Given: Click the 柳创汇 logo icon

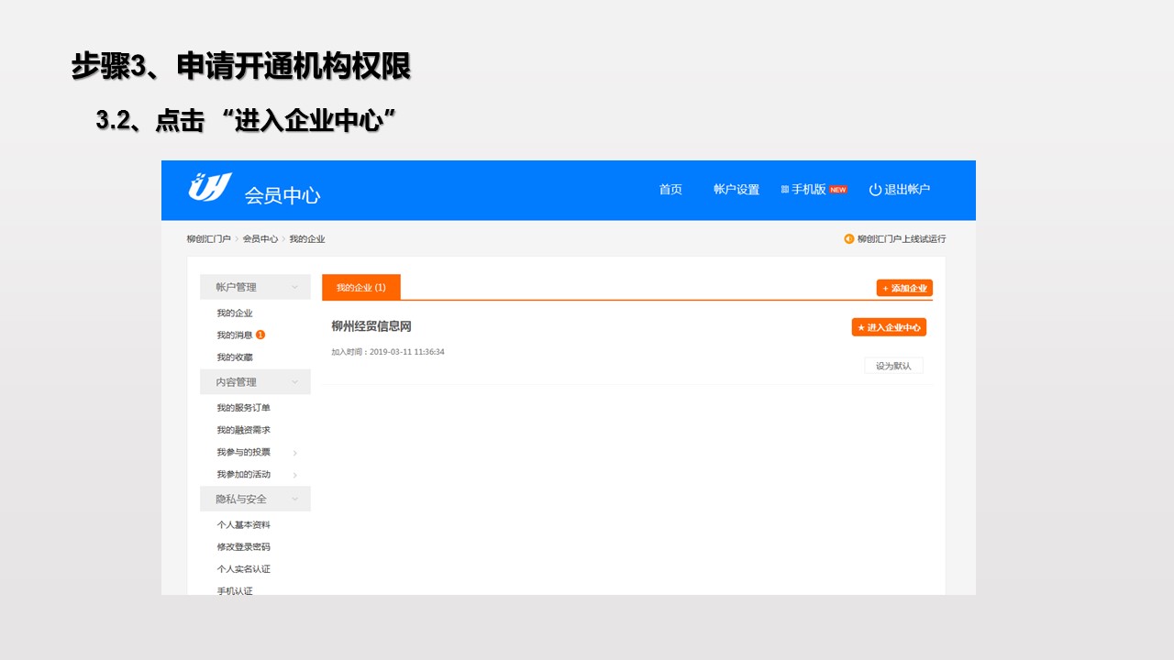Looking at the screenshot, I should click(210, 187).
